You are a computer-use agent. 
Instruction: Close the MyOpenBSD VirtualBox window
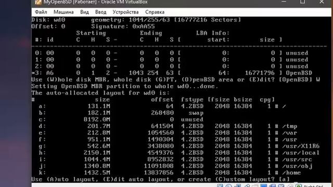(322, 2)
